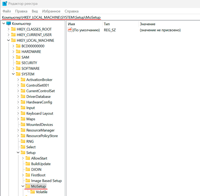Click the DJOIN folder icon
The image size is (200, 196).
[x=27, y=169]
